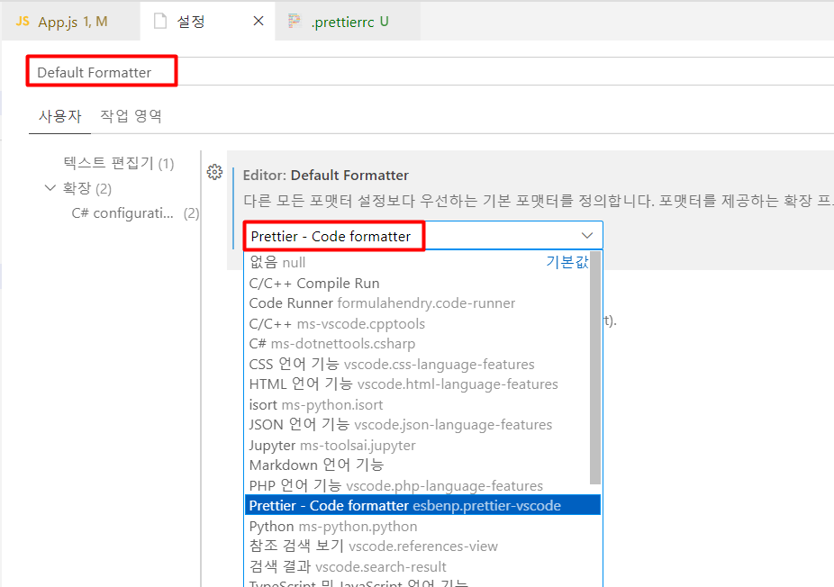The width and height of the screenshot is (834, 587).
Task: Select the C# configuration tree item
Action: (135, 213)
